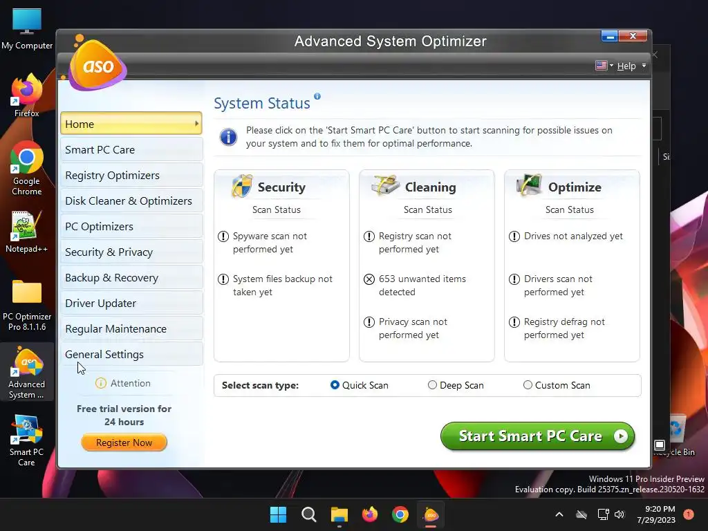Open Driver Updater section

pos(131,303)
